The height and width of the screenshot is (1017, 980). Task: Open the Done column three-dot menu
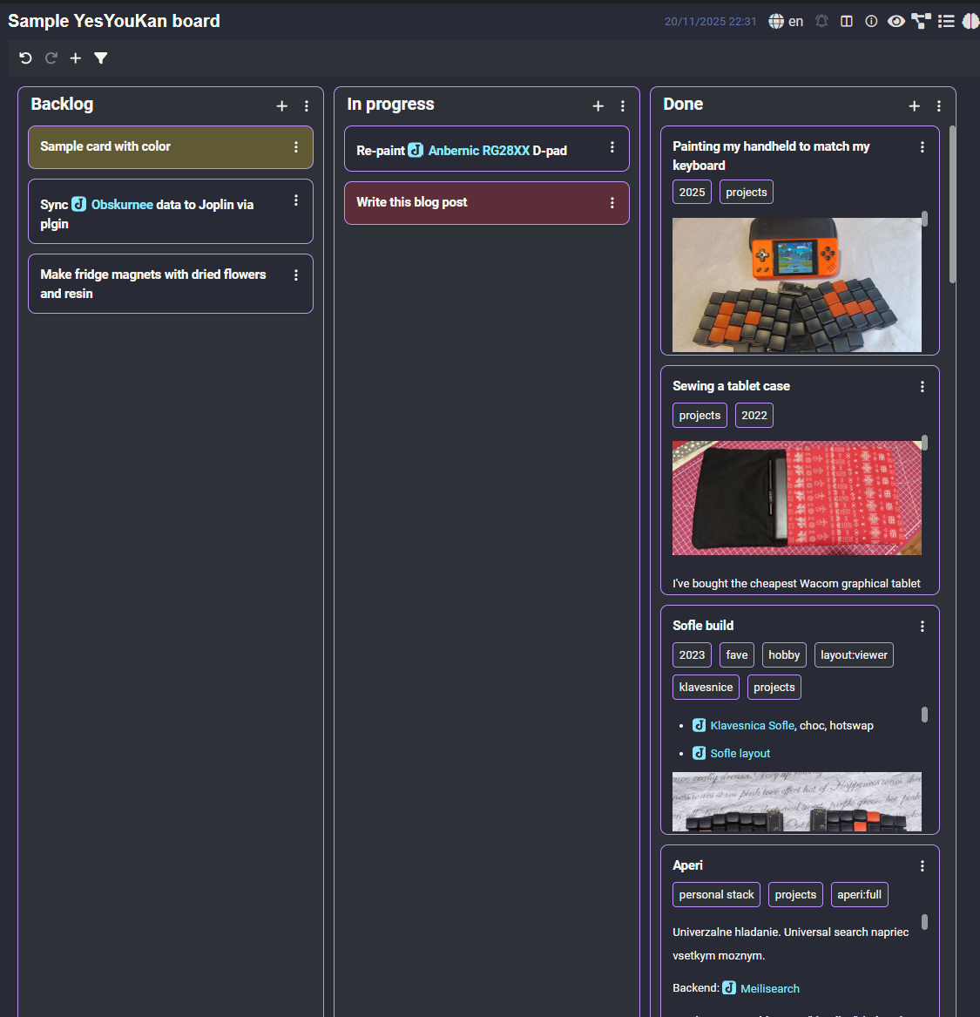tap(938, 106)
